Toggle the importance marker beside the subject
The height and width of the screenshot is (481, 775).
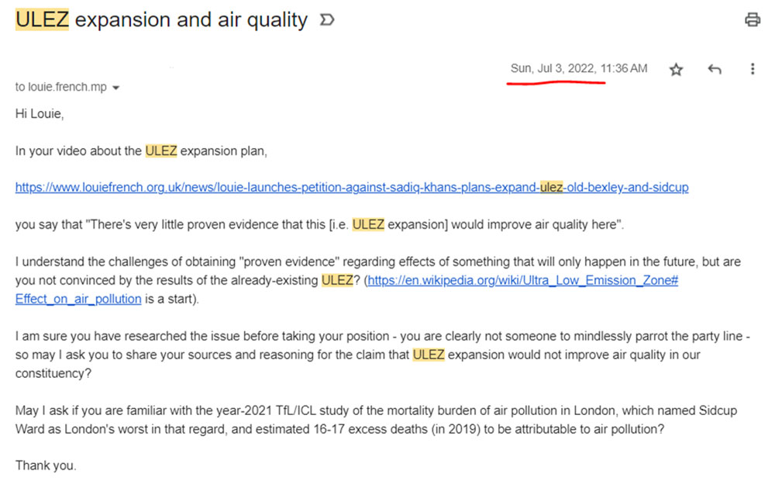pyautogui.click(x=327, y=21)
